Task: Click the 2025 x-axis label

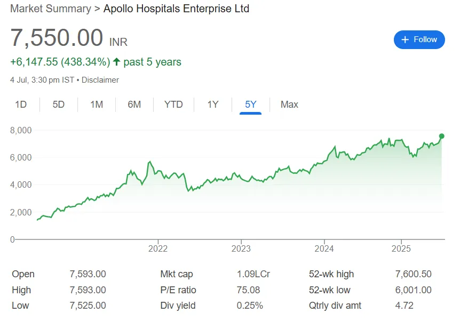Action: [401, 248]
